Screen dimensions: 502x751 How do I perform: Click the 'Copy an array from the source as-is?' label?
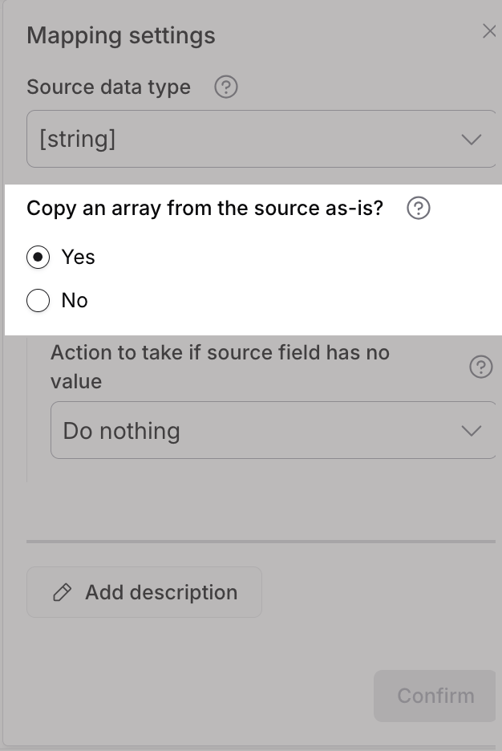[204, 209]
